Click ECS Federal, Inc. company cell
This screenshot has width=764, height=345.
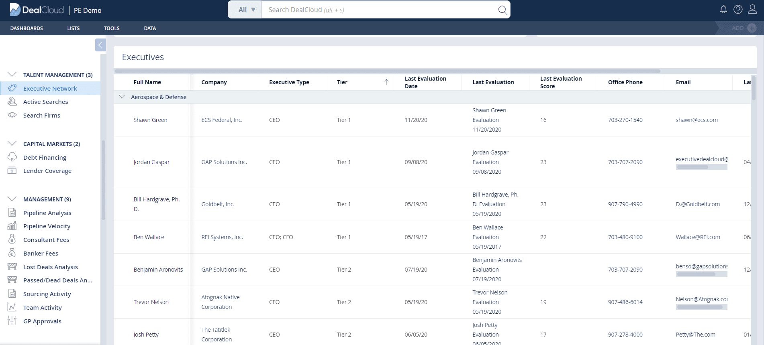(222, 120)
